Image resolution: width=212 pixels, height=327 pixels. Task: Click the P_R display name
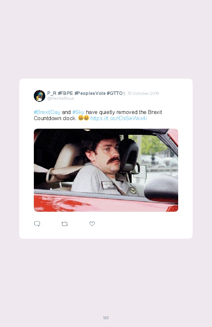pos(52,93)
